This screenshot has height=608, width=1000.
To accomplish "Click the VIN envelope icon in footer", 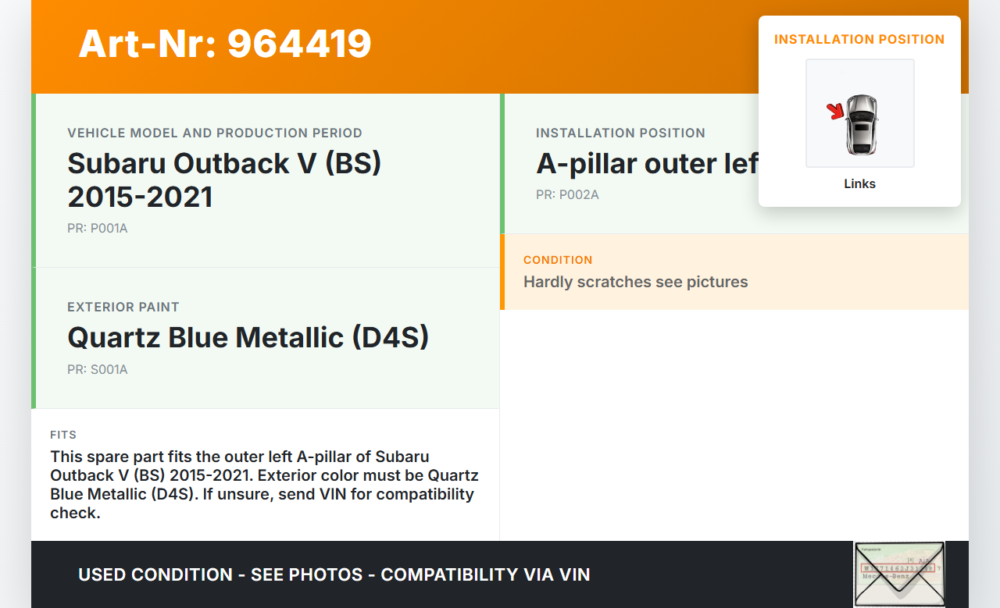I will (899, 574).
